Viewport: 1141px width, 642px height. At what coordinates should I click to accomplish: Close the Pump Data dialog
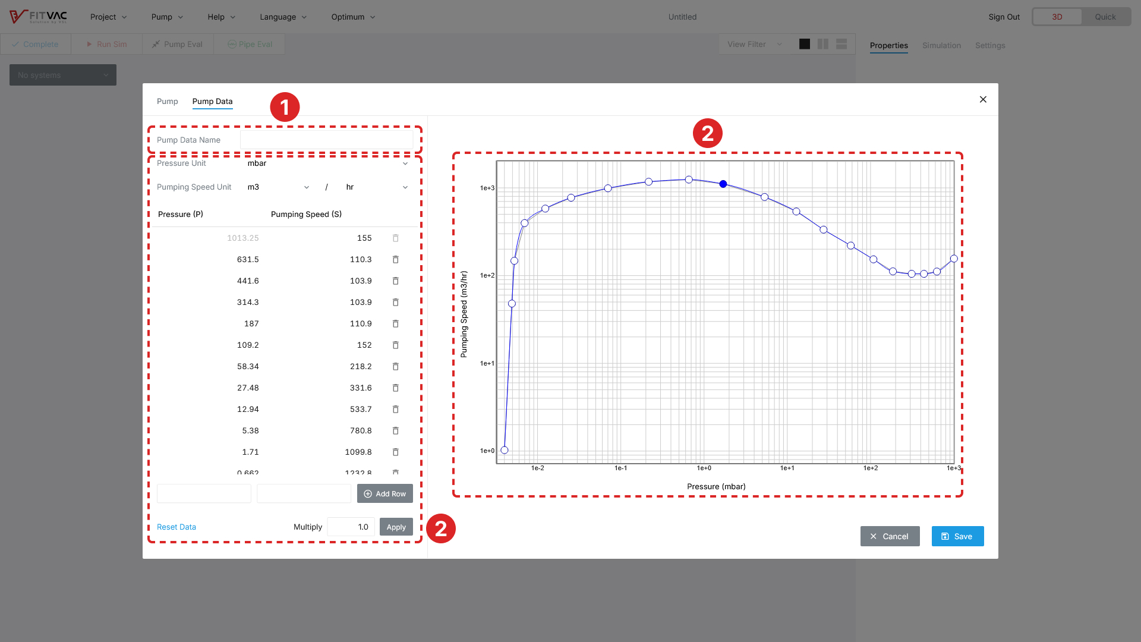coord(983,99)
